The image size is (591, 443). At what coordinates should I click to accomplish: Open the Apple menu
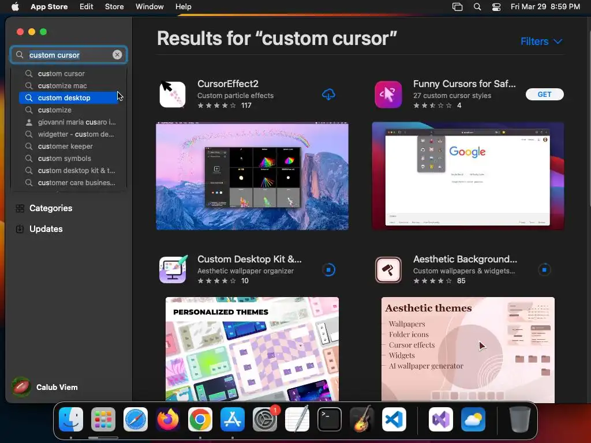(15, 6)
